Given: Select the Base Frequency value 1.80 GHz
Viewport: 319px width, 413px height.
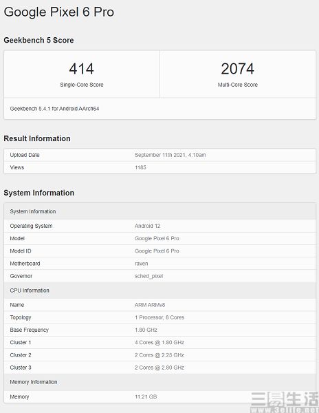Looking at the screenshot, I should 146,330.
